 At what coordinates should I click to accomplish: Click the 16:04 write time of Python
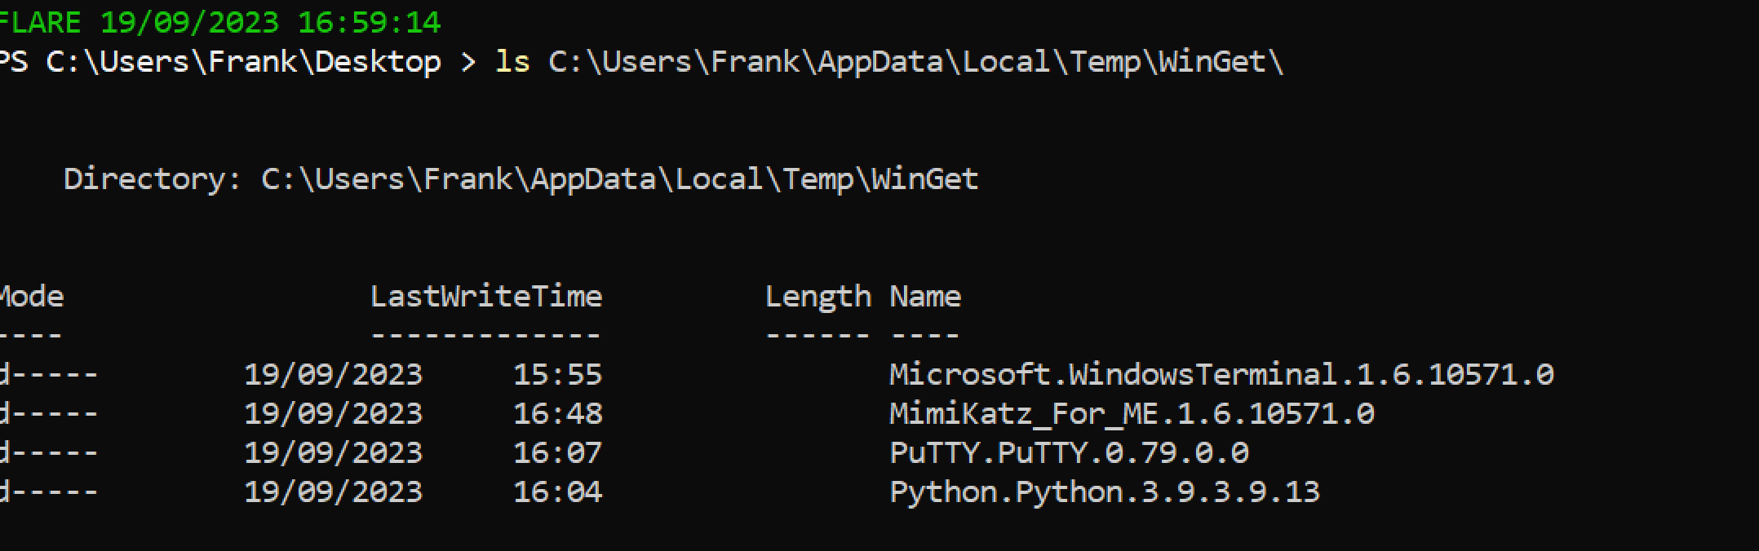[x=557, y=491]
